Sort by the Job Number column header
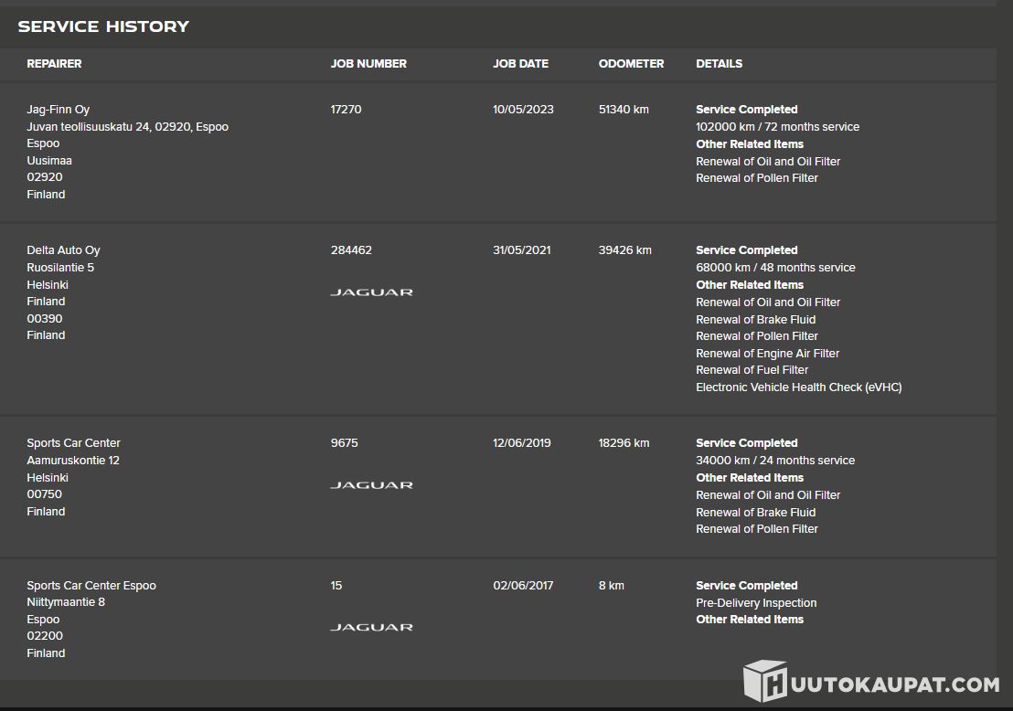The image size is (1013, 711). click(368, 64)
